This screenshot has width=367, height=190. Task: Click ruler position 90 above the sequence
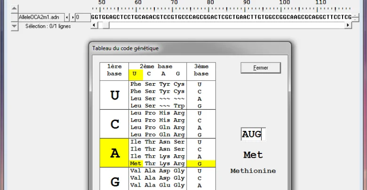point(247,2)
